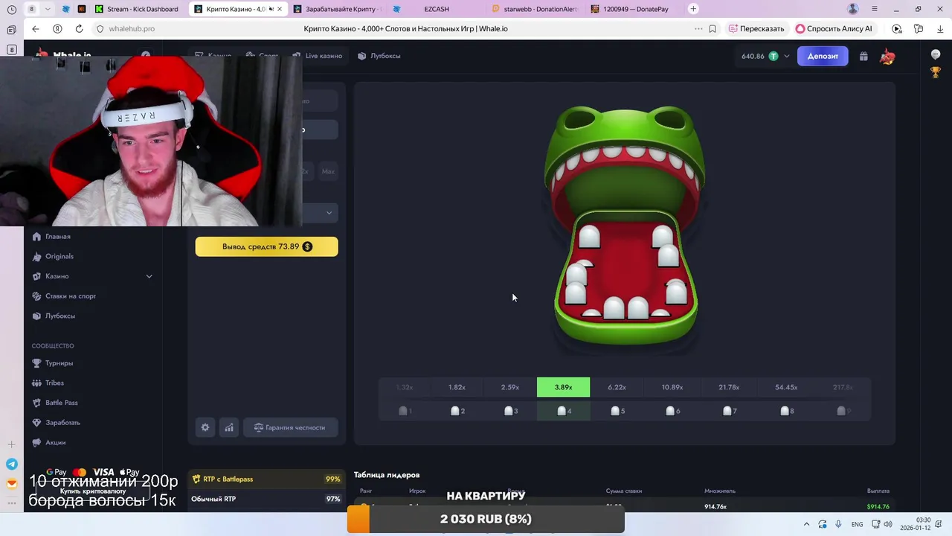This screenshot has width=952, height=536.
Task: Open the user avatar profile
Action: [887, 56]
